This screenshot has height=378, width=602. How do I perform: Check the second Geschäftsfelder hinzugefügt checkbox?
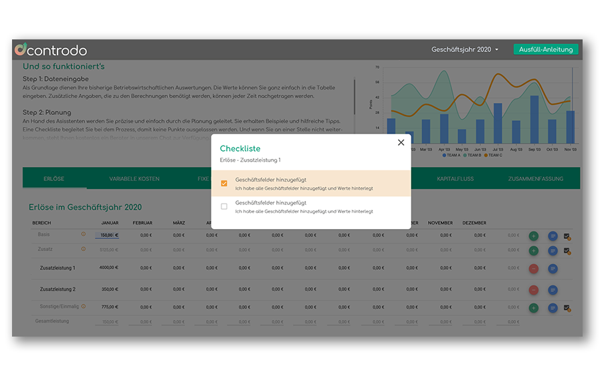[224, 206]
